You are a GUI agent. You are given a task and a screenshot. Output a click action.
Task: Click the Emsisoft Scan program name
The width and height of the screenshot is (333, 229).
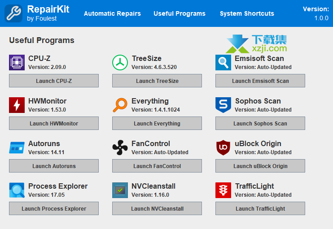[259, 58]
